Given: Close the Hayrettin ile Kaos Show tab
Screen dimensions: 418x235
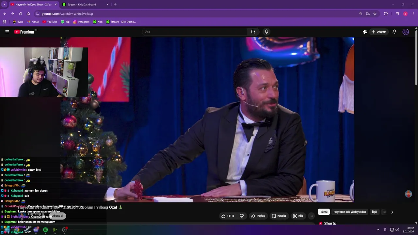Looking at the screenshot, I should (x=56, y=5).
